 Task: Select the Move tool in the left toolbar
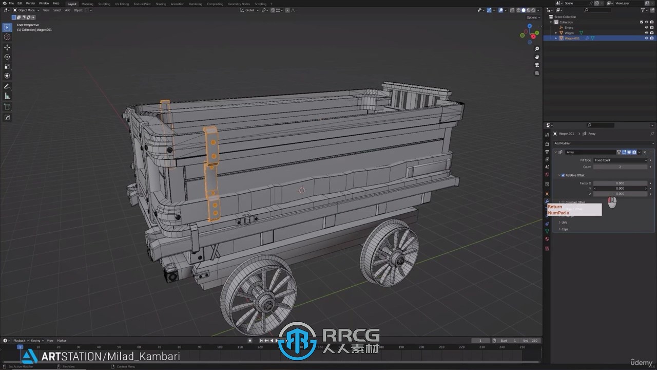(x=7, y=47)
